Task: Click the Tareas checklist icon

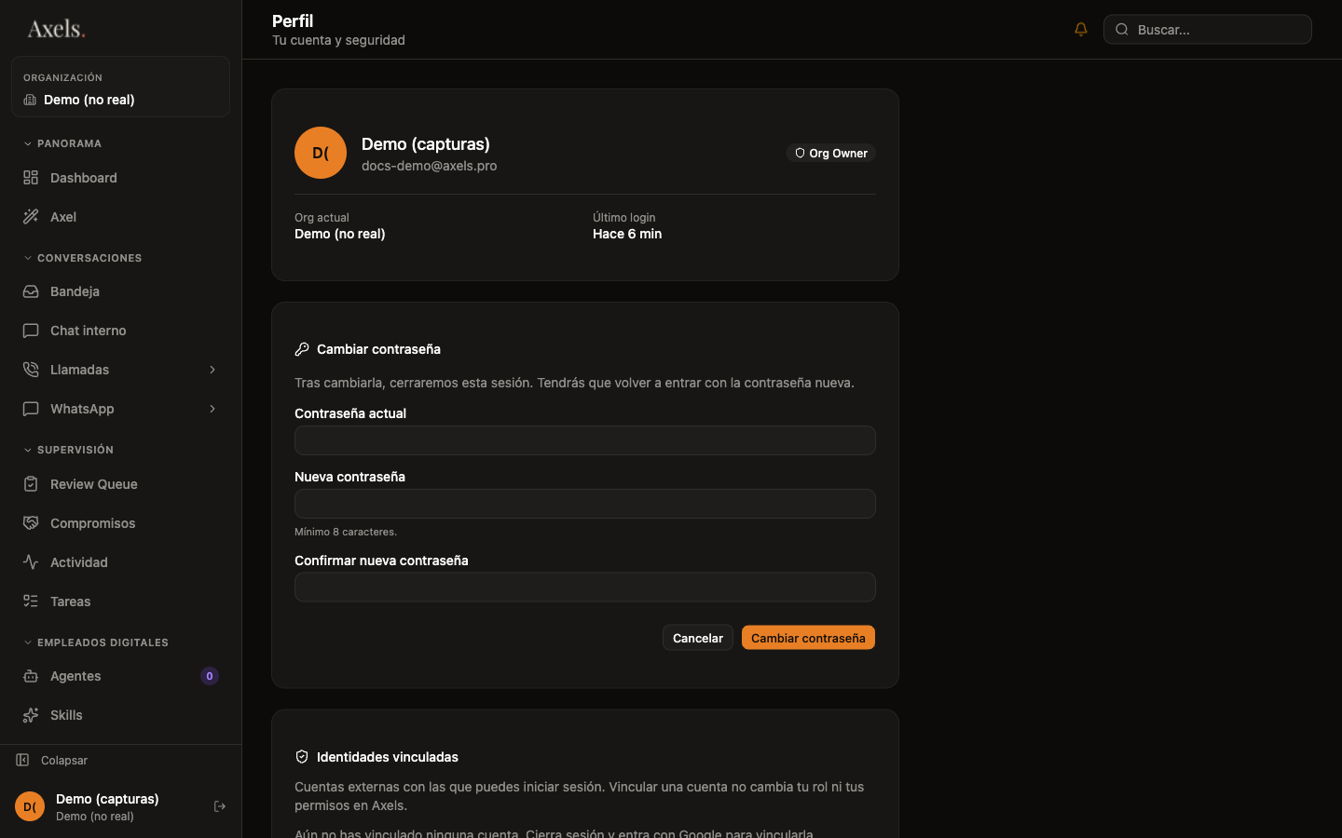Action: [x=31, y=601]
